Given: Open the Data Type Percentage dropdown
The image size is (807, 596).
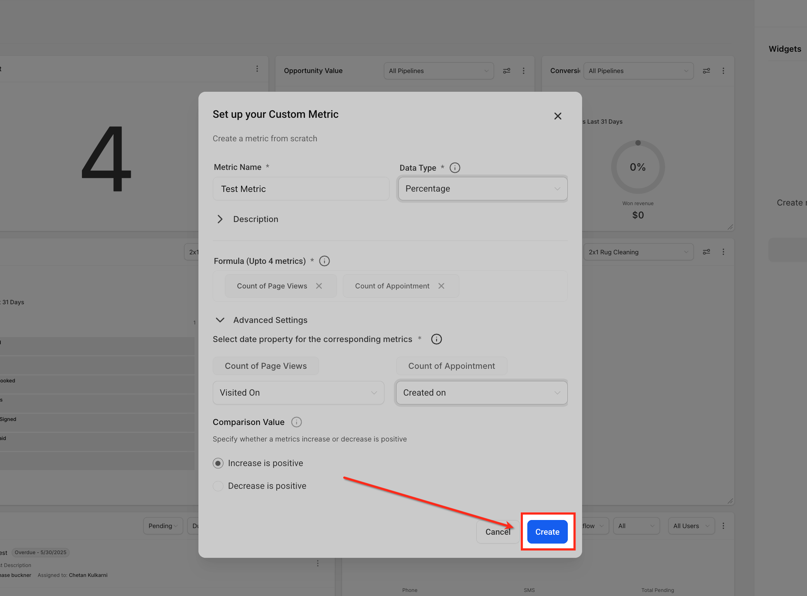Looking at the screenshot, I should [482, 189].
